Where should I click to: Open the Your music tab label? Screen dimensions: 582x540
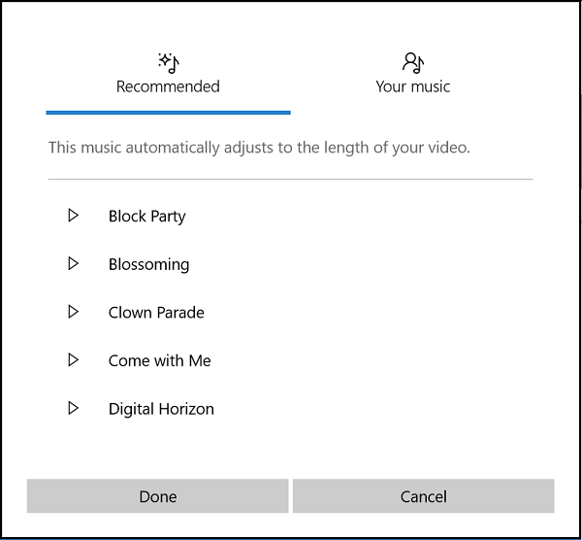413,86
